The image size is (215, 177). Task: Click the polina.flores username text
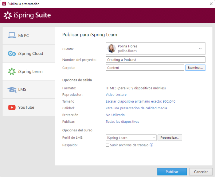[127, 51]
